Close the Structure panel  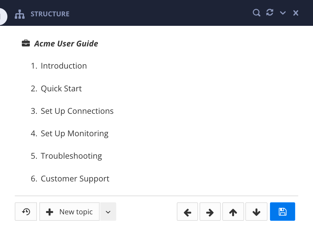pos(295,13)
